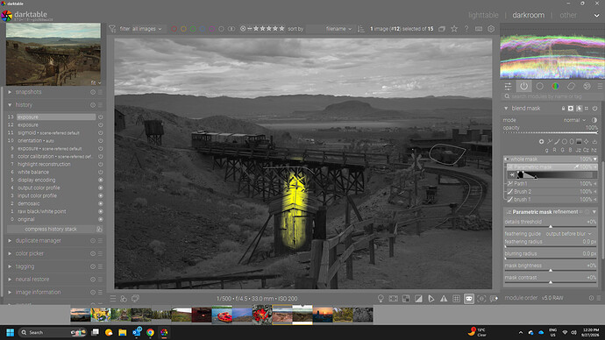The height and width of the screenshot is (340, 605).
Task: Show only active modules via power icon tab
Action: click(523, 87)
